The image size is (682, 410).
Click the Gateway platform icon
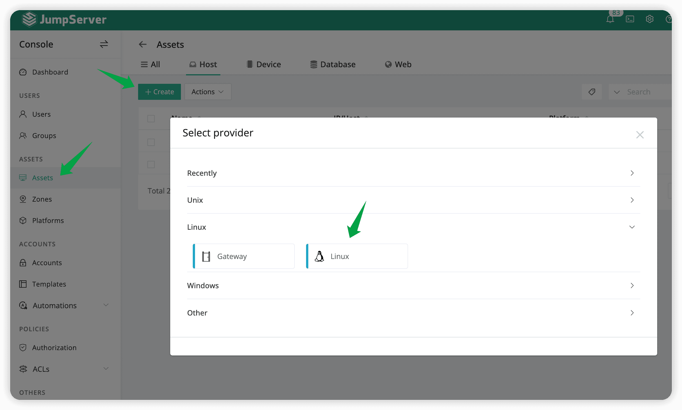click(x=205, y=256)
